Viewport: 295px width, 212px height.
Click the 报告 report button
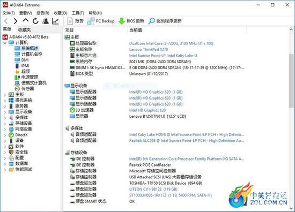tap(75, 21)
